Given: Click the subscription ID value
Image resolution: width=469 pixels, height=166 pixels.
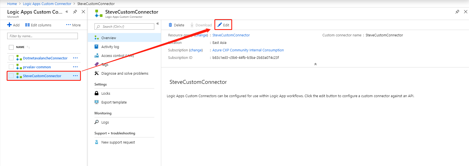Looking at the screenshot, I should click(246, 58).
